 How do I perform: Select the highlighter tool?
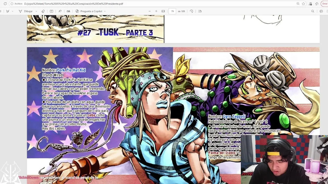(8, 11)
